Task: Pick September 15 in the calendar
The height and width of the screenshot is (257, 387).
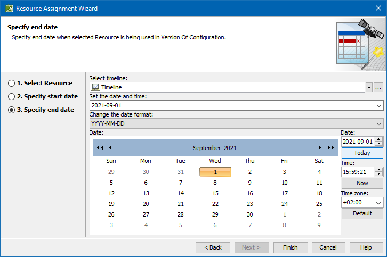Action: click(x=215, y=194)
